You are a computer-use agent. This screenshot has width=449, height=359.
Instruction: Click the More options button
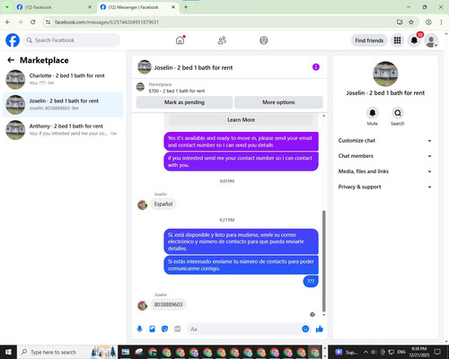pyautogui.click(x=278, y=102)
